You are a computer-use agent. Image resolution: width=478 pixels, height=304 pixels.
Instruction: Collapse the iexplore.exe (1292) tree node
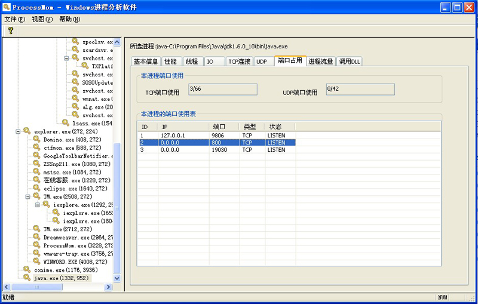tap(37, 205)
